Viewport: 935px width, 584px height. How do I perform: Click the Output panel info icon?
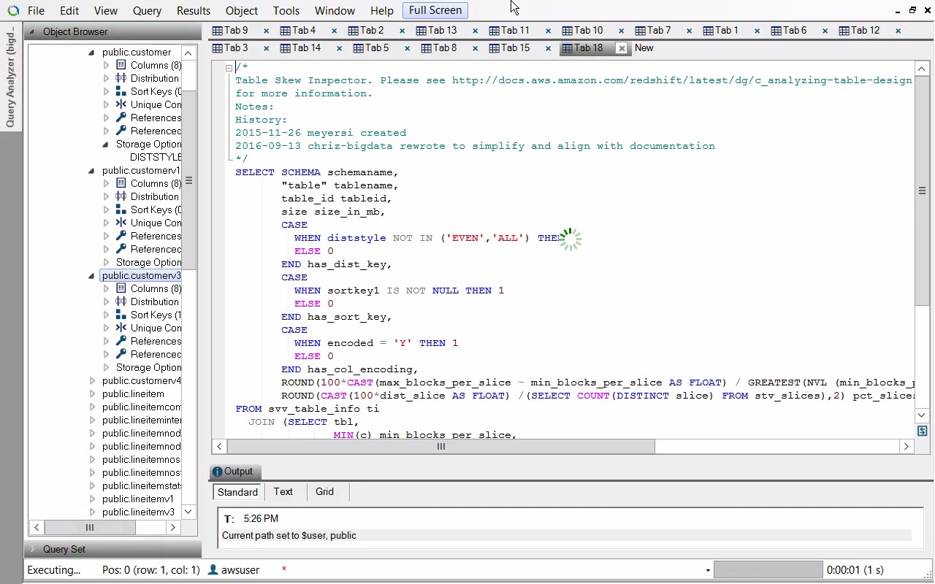click(x=217, y=472)
